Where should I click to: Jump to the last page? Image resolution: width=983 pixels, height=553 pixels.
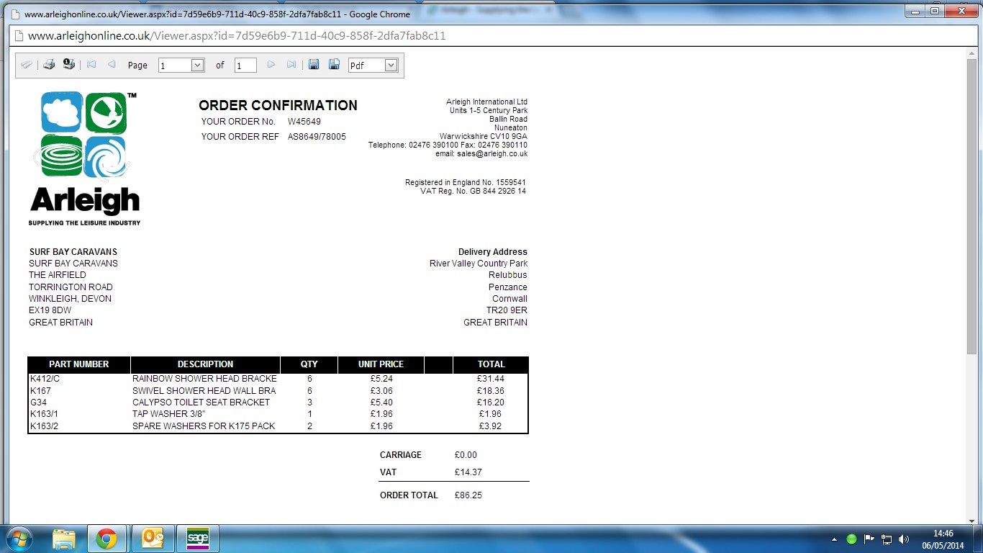click(x=291, y=65)
